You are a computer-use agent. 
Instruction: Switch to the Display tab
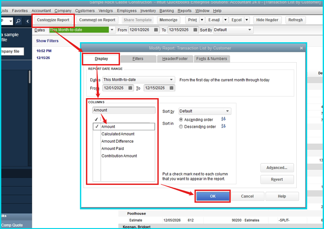pyautogui.click(x=101, y=59)
